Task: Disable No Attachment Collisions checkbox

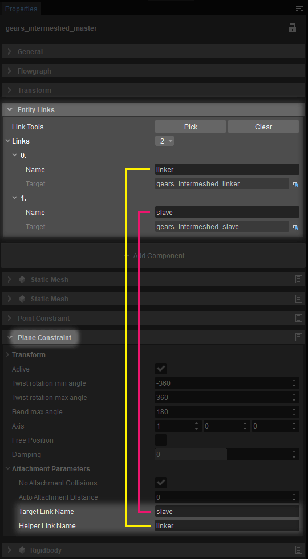Action: pyautogui.click(x=161, y=483)
